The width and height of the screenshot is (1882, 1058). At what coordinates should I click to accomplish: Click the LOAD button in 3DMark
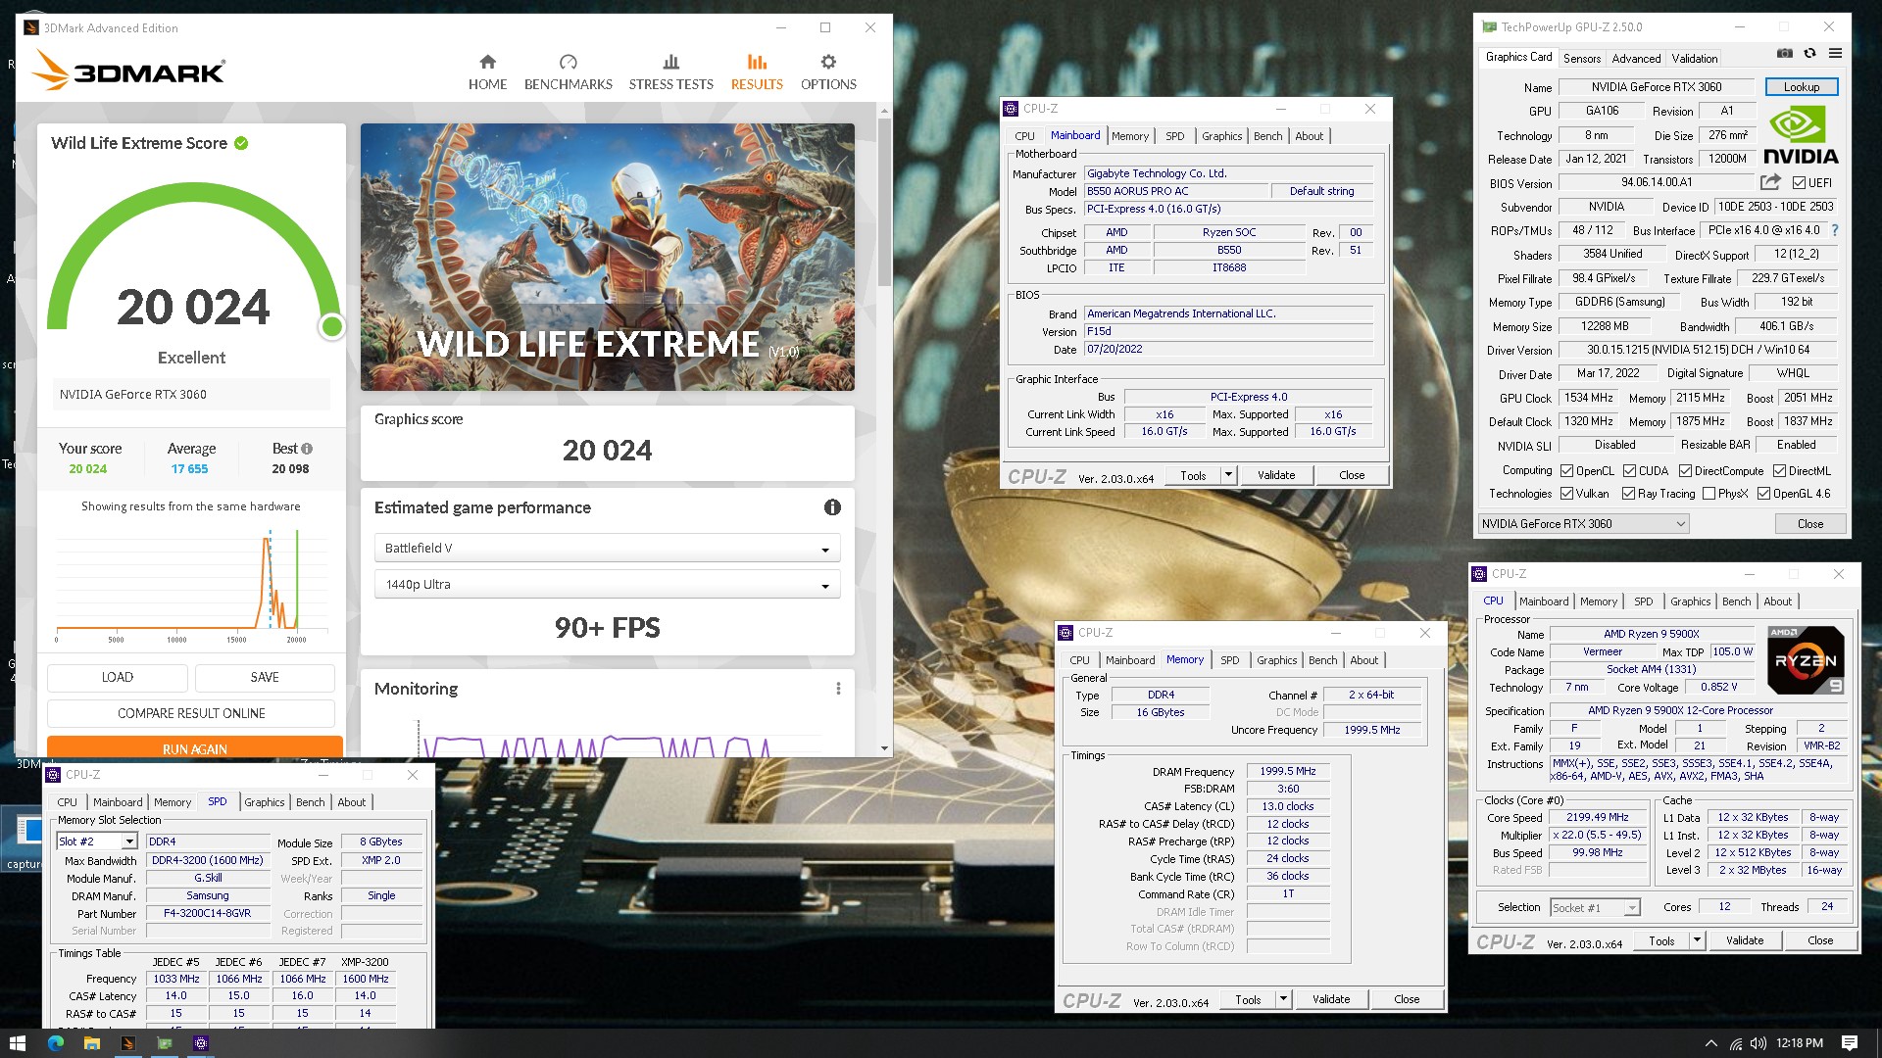(117, 678)
